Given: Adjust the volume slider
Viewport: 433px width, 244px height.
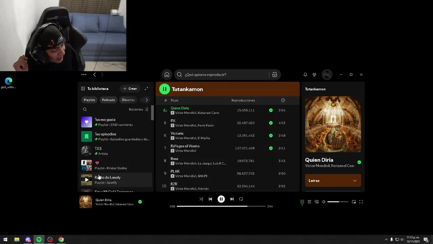Looking at the screenshot, I should pyautogui.click(x=338, y=202).
